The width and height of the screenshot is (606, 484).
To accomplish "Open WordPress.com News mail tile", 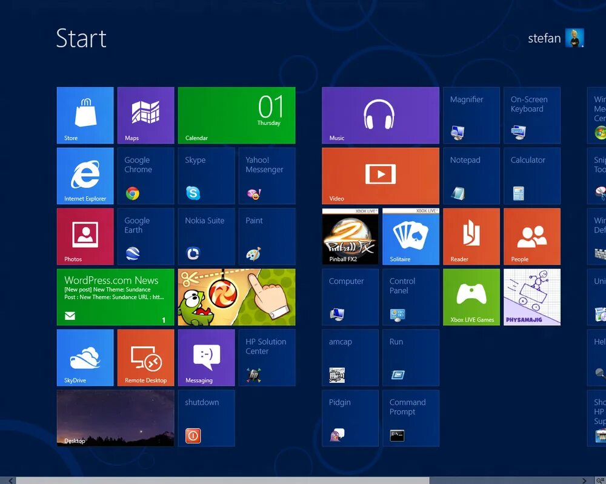I will point(116,297).
